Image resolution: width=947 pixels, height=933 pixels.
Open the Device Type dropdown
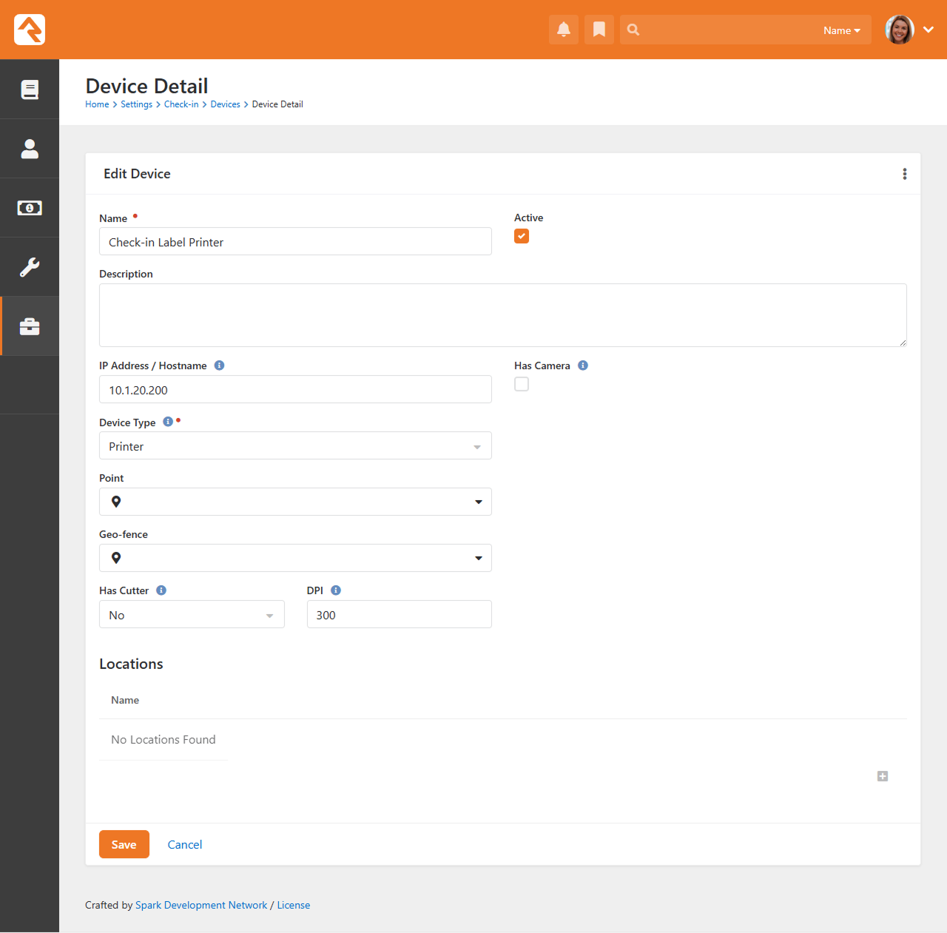(295, 445)
